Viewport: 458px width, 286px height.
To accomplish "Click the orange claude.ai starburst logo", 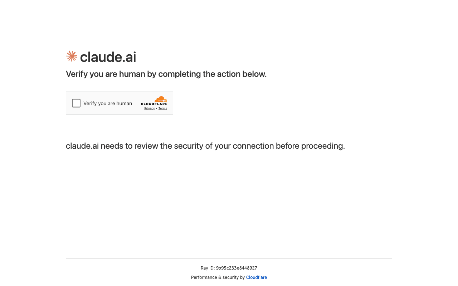I will [x=71, y=56].
